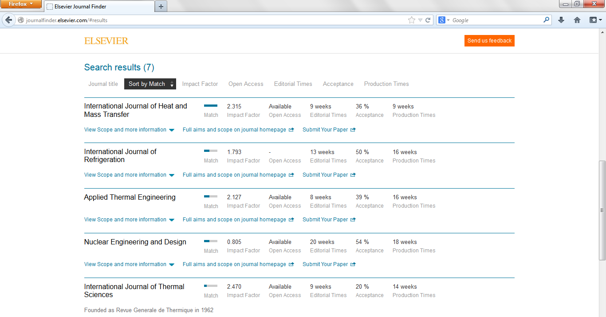Image resolution: width=606 pixels, height=317 pixels.
Task: Open the downloads arrow icon
Action: pyautogui.click(x=561, y=20)
